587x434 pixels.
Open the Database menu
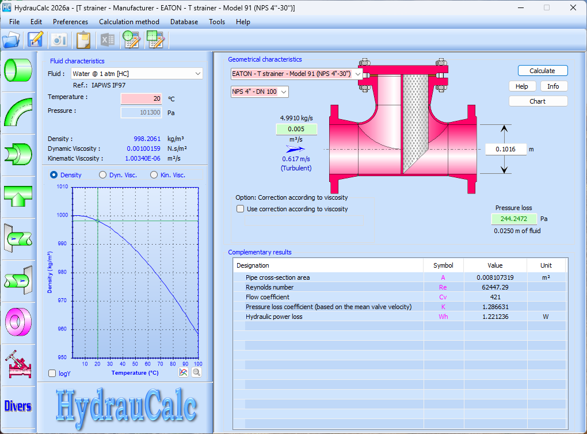tap(184, 22)
